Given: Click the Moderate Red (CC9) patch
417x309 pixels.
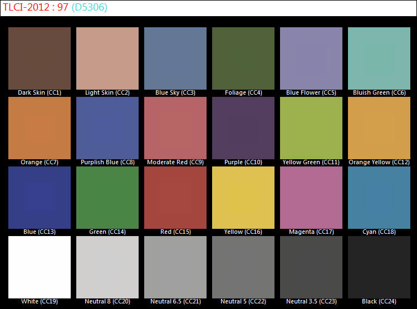Looking at the screenshot, I should (175, 127).
